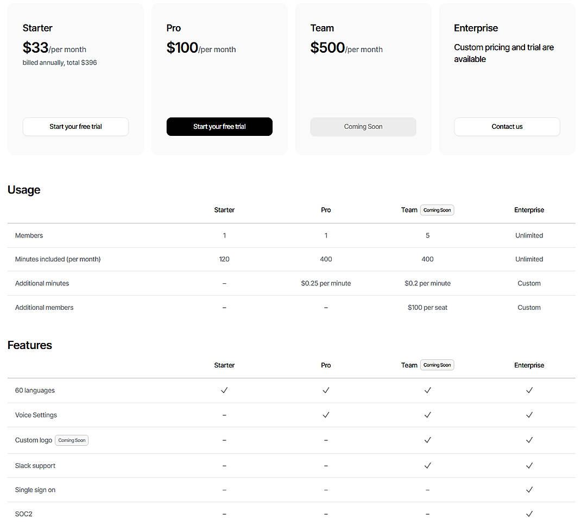
Task: Click 'billed annually, total $396' text
Action: click(60, 63)
